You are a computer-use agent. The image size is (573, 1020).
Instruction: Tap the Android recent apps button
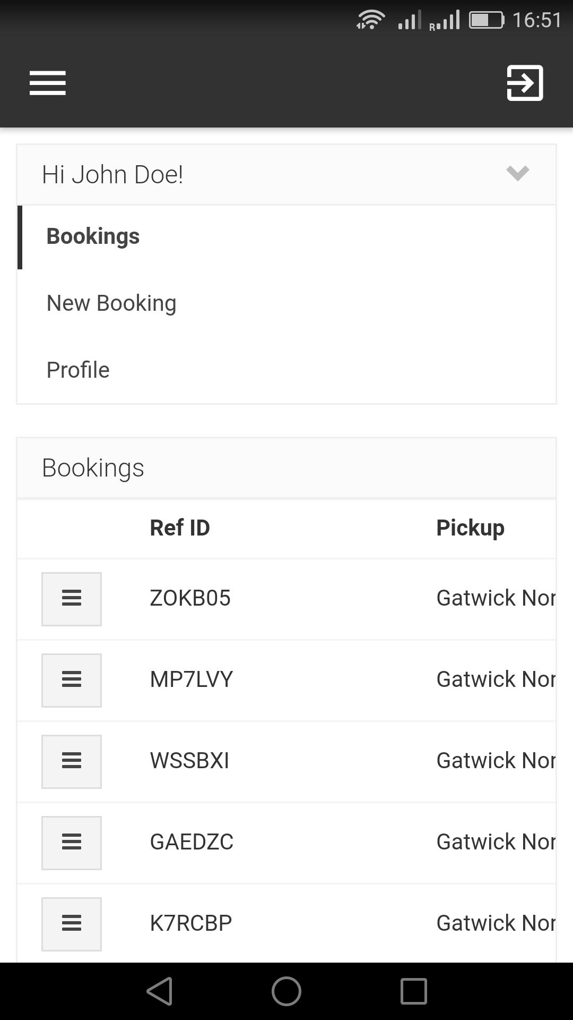(x=414, y=991)
